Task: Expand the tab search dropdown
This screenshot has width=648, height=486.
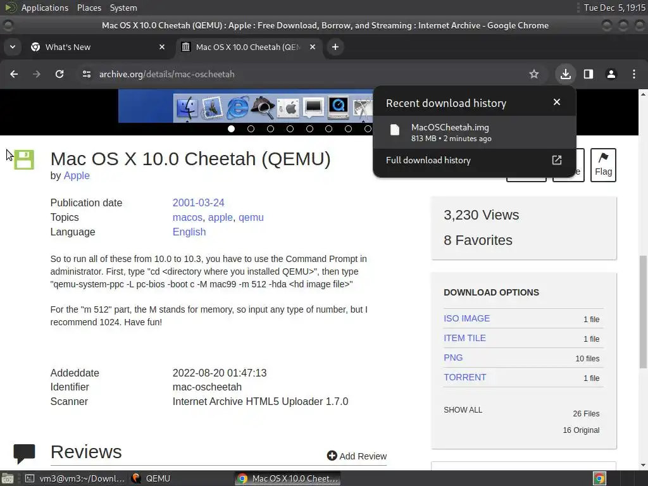Action: tap(13, 47)
